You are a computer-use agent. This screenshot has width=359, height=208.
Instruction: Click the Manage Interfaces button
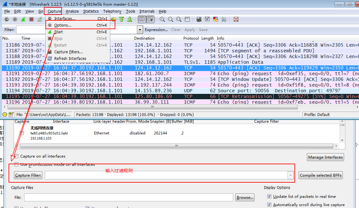point(325,157)
